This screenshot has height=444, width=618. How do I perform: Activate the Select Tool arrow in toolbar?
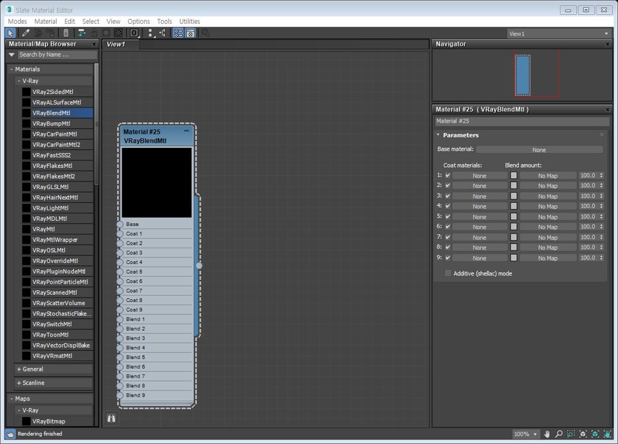click(10, 33)
